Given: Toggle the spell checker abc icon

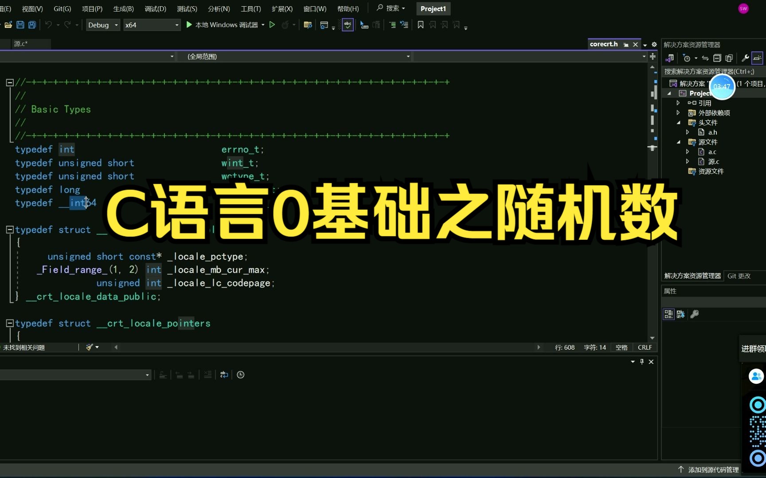Looking at the screenshot, I should [x=348, y=25].
